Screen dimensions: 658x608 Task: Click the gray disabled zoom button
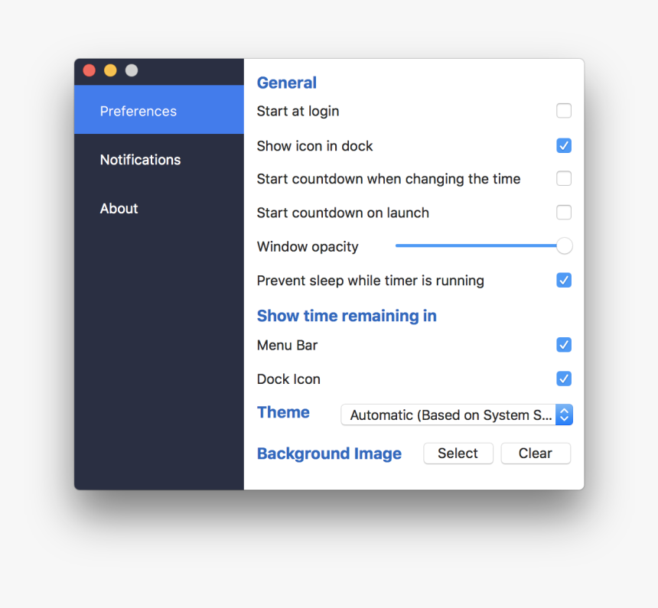132,70
